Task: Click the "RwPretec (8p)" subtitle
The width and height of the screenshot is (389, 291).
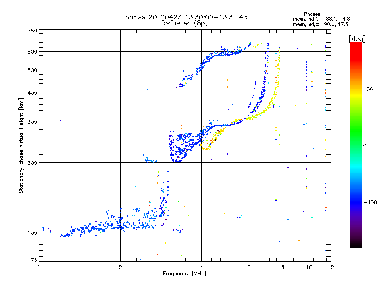Action: coord(184,23)
